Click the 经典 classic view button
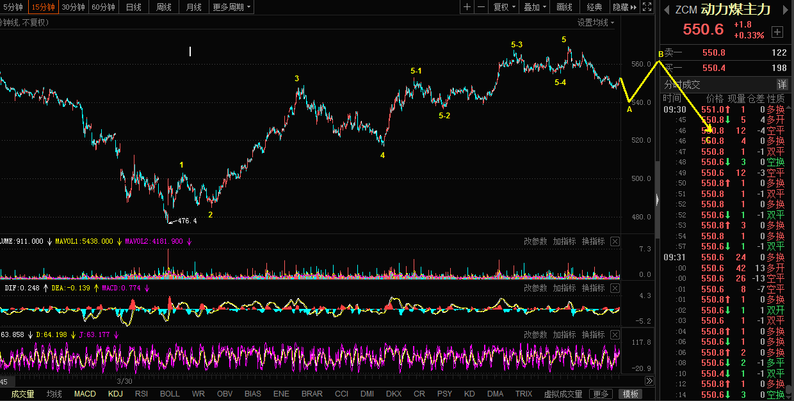Viewport: 794px width, 401px height. coord(594,7)
